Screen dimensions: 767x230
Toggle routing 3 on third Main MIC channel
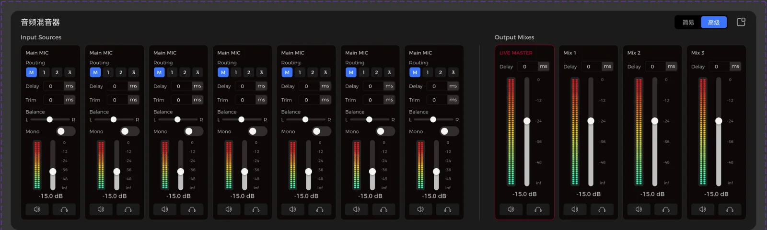[x=198, y=72]
